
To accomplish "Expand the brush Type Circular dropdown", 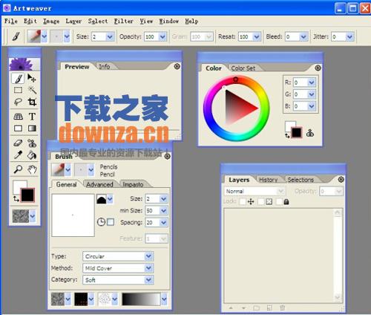I will tap(148, 256).
